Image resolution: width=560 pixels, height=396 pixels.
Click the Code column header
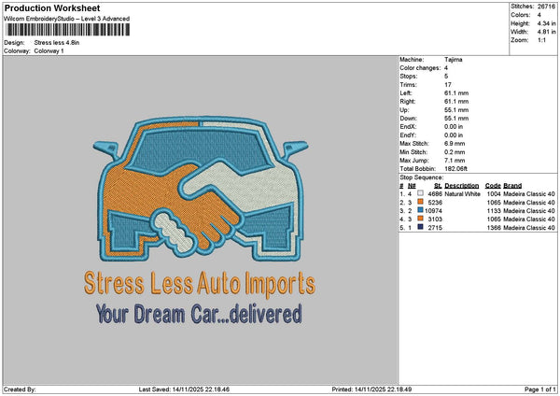click(x=493, y=186)
